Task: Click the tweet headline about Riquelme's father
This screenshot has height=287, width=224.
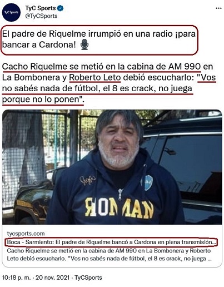Action: coord(99,39)
